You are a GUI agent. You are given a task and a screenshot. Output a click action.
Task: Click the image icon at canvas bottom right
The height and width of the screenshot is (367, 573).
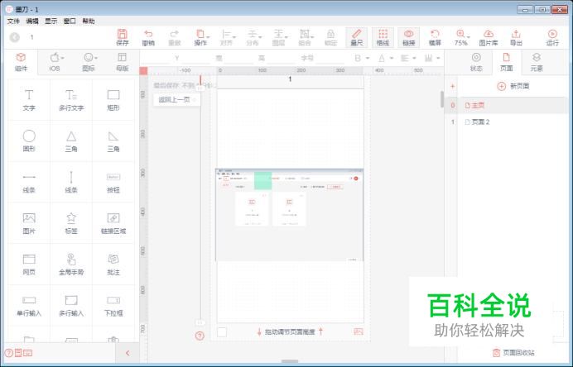(359, 331)
